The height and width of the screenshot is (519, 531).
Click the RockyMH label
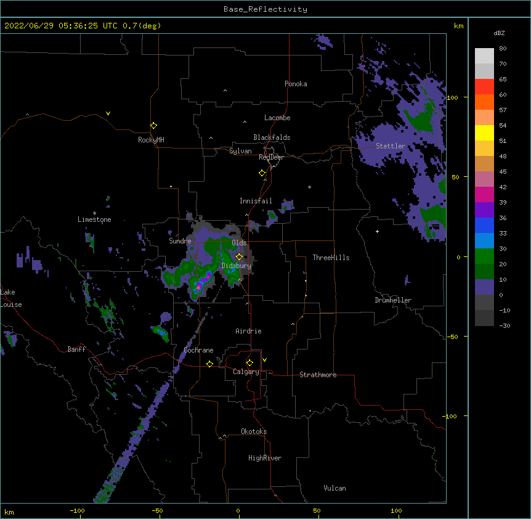[x=151, y=139]
